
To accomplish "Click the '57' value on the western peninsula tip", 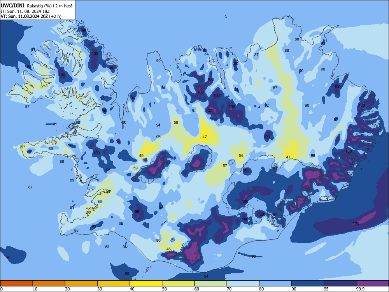I will (x=23, y=147).
